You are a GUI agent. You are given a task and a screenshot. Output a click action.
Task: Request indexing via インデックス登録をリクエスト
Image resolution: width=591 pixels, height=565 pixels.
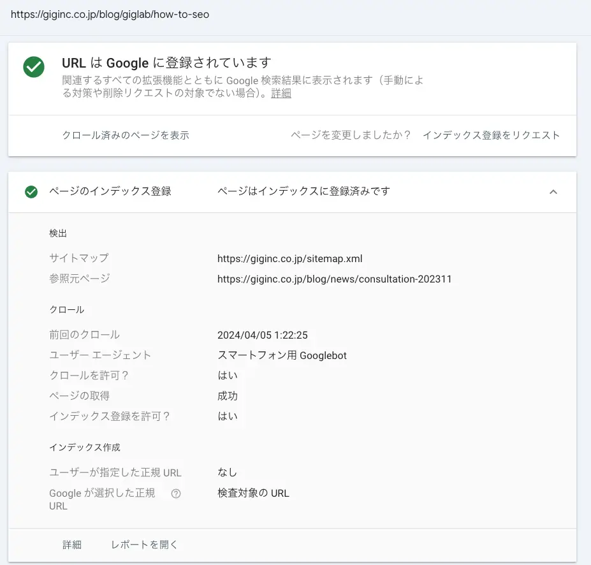(x=491, y=135)
